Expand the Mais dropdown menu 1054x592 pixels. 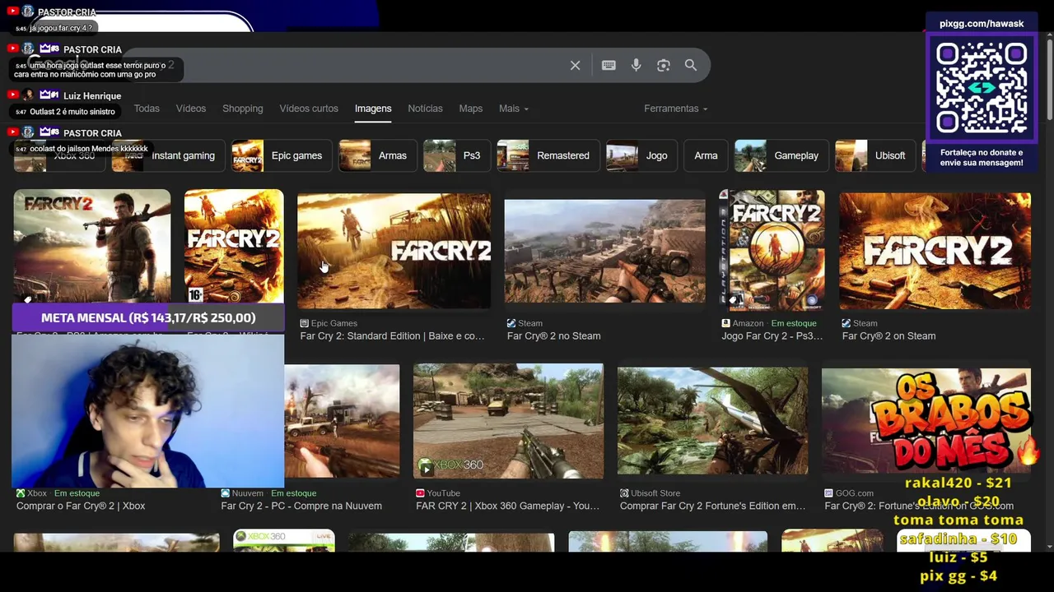point(514,109)
